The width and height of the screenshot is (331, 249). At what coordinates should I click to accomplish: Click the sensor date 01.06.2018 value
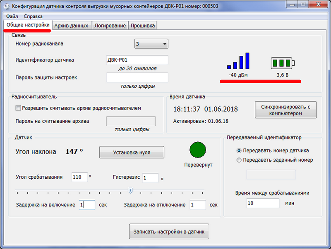(221, 109)
